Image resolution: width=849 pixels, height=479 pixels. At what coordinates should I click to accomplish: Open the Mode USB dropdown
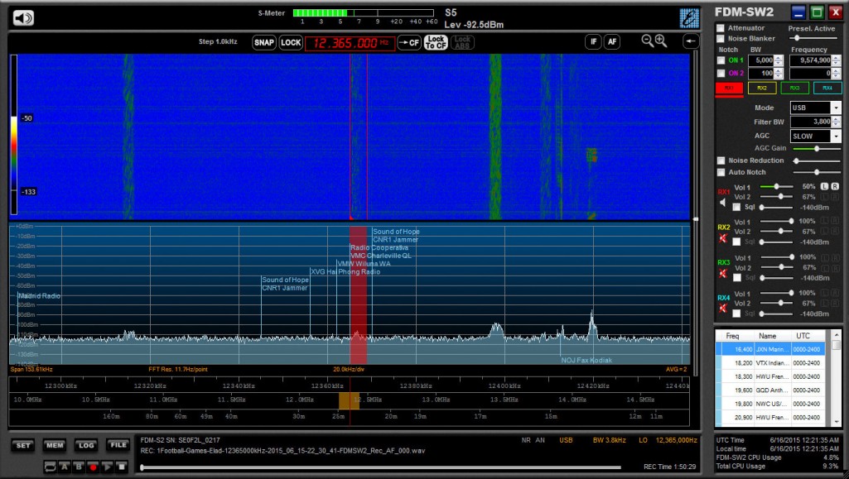(x=836, y=108)
